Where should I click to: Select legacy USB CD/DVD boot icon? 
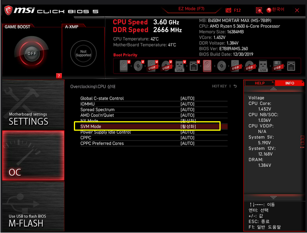tap(249, 66)
